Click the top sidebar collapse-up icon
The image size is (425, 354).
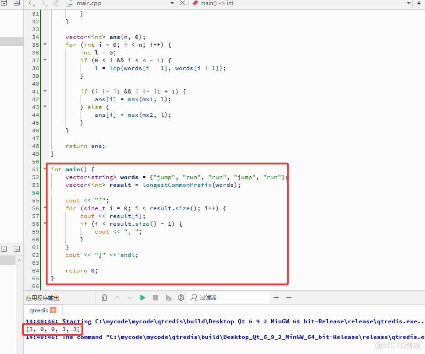click(17, 3)
